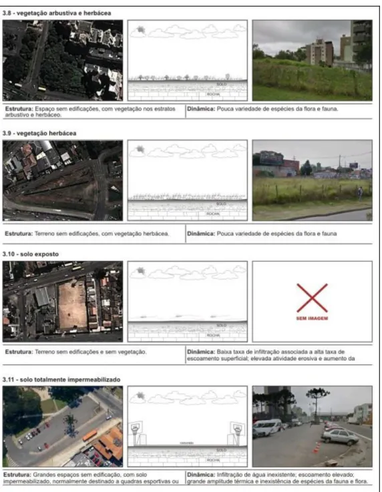Open aerial photo of section 3.10 solo exposto
Screen dimensions: 382x492
(x=63, y=301)
